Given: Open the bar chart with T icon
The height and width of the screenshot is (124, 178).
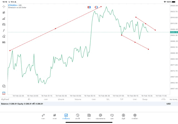Looking at the screenshot, I should pyautogui.click(x=4, y=19).
